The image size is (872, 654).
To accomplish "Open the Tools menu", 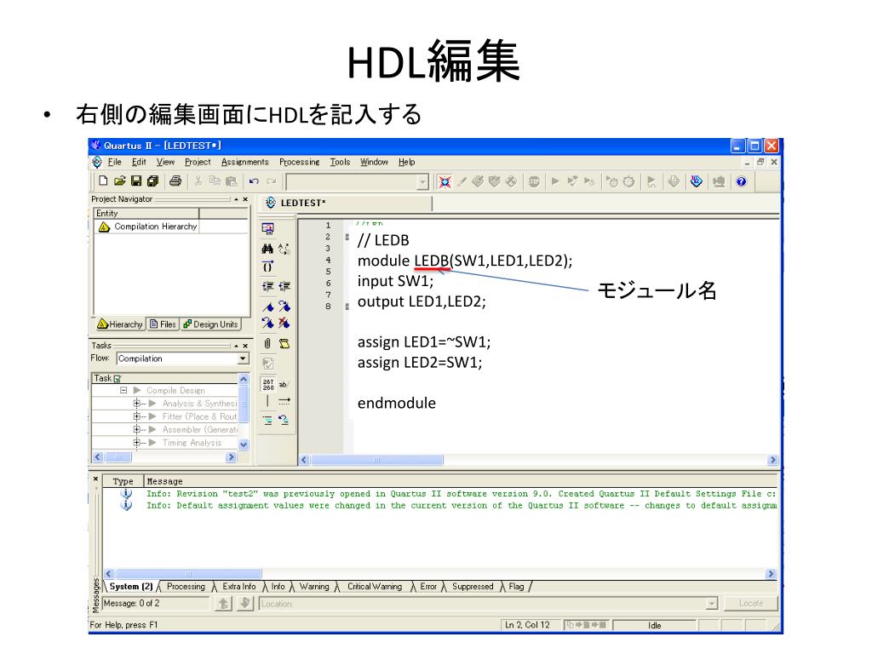I will (340, 162).
